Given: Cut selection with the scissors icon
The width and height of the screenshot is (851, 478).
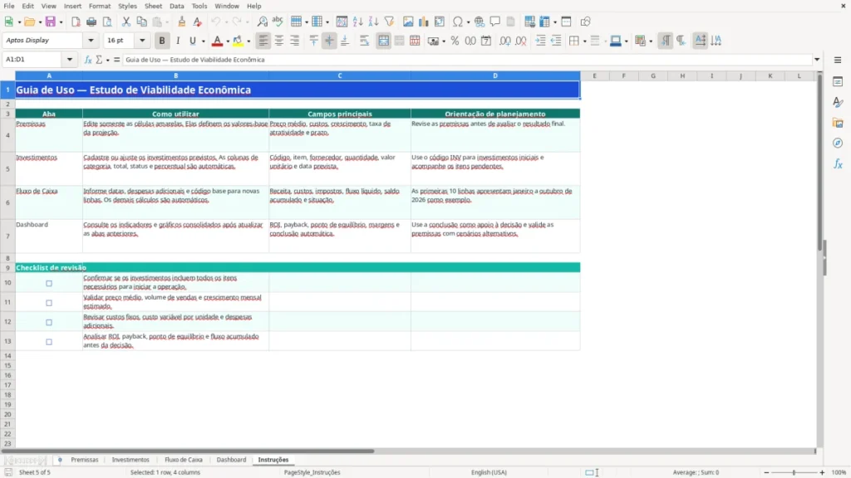Looking at the screenshot, I should point(126,22).
